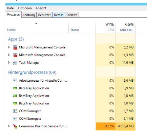Click the 11,6 MB memory value
The height and width of the screenshot is (131, 147).
(128, 63)
